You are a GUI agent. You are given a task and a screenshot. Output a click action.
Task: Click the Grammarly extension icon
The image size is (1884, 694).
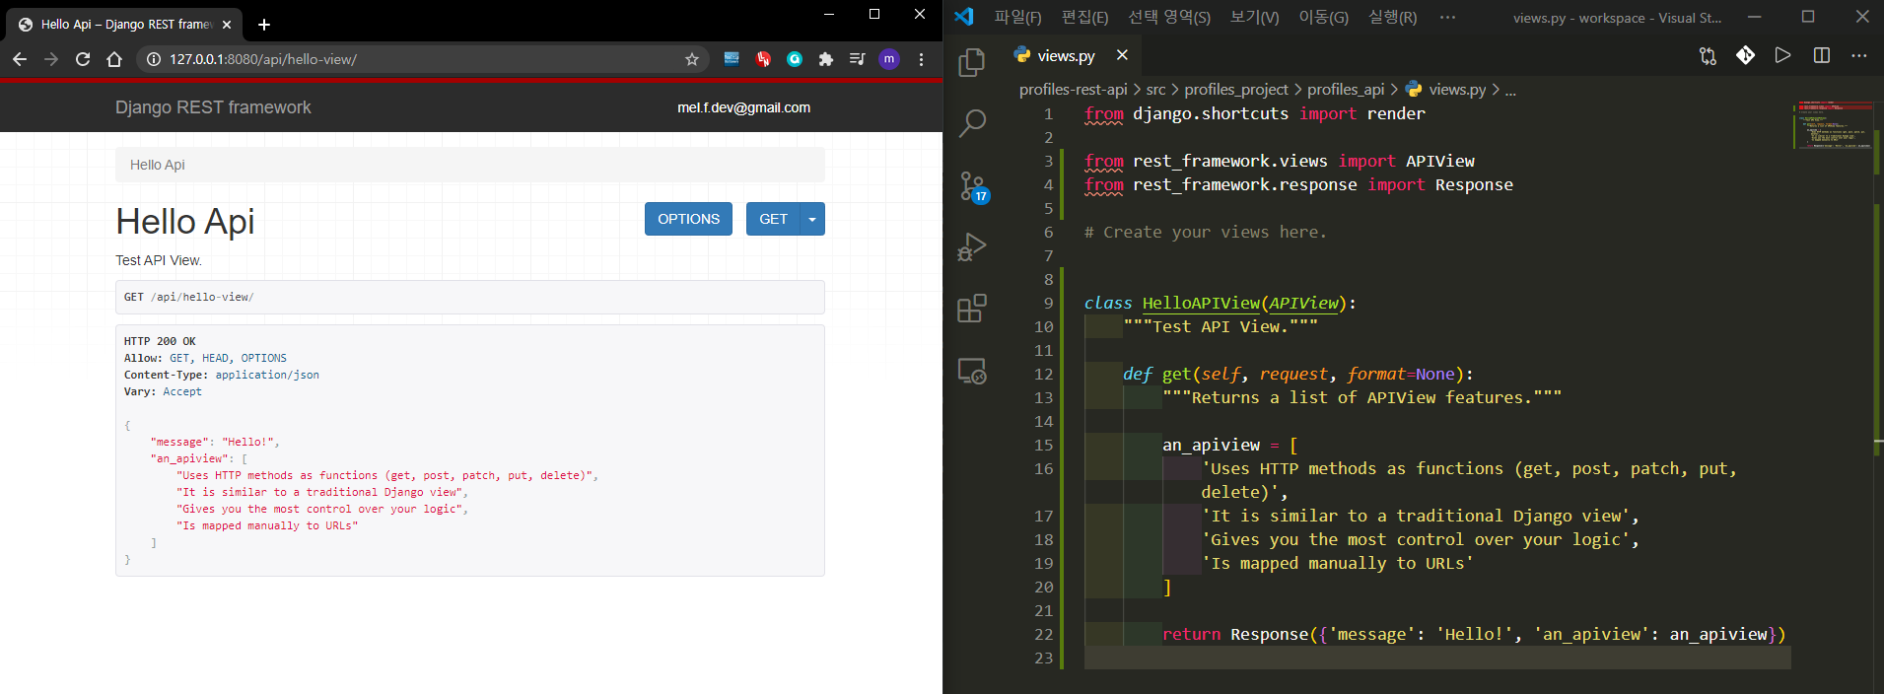point(795,59)
